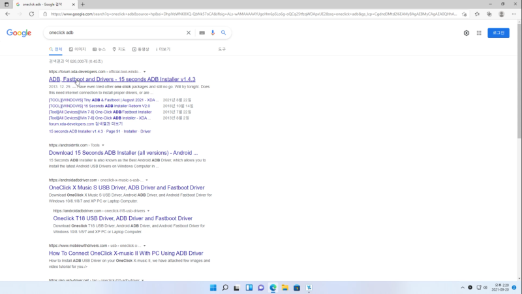This screenshot has height=294, width=522.
Task: Select the Maps search tab
Action: click(119, 50)
